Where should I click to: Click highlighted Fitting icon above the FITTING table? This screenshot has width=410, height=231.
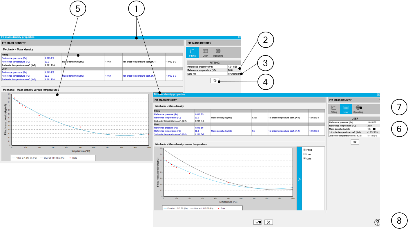click(x=193, y=53)
